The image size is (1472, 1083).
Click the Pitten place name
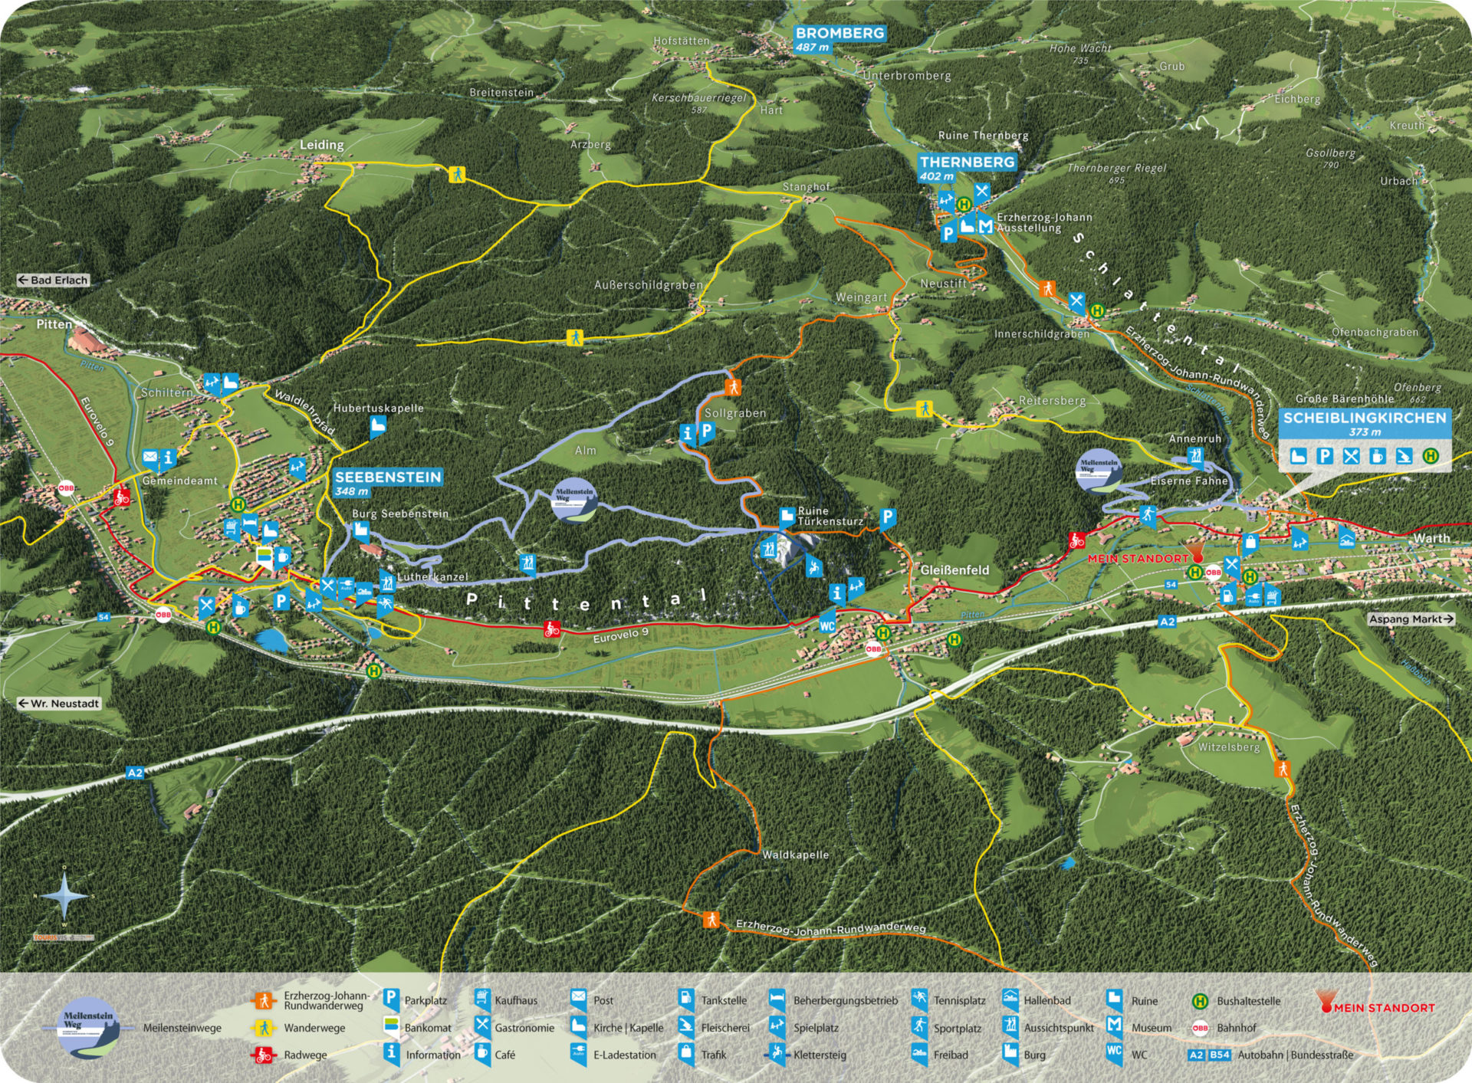[x=54, y=325]
